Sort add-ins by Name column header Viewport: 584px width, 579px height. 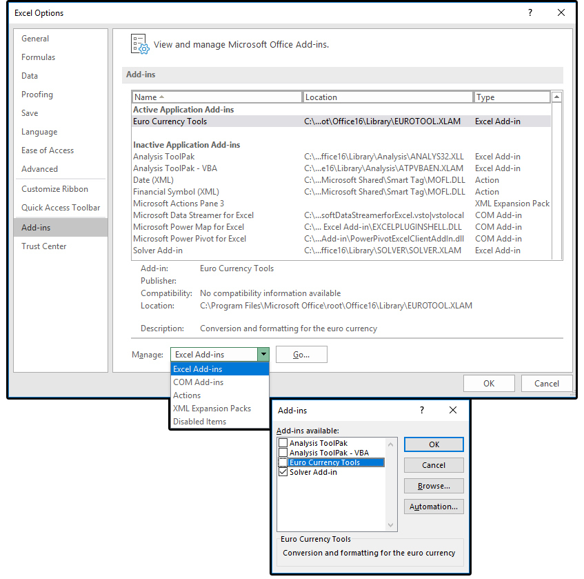(x=217, y=97)
